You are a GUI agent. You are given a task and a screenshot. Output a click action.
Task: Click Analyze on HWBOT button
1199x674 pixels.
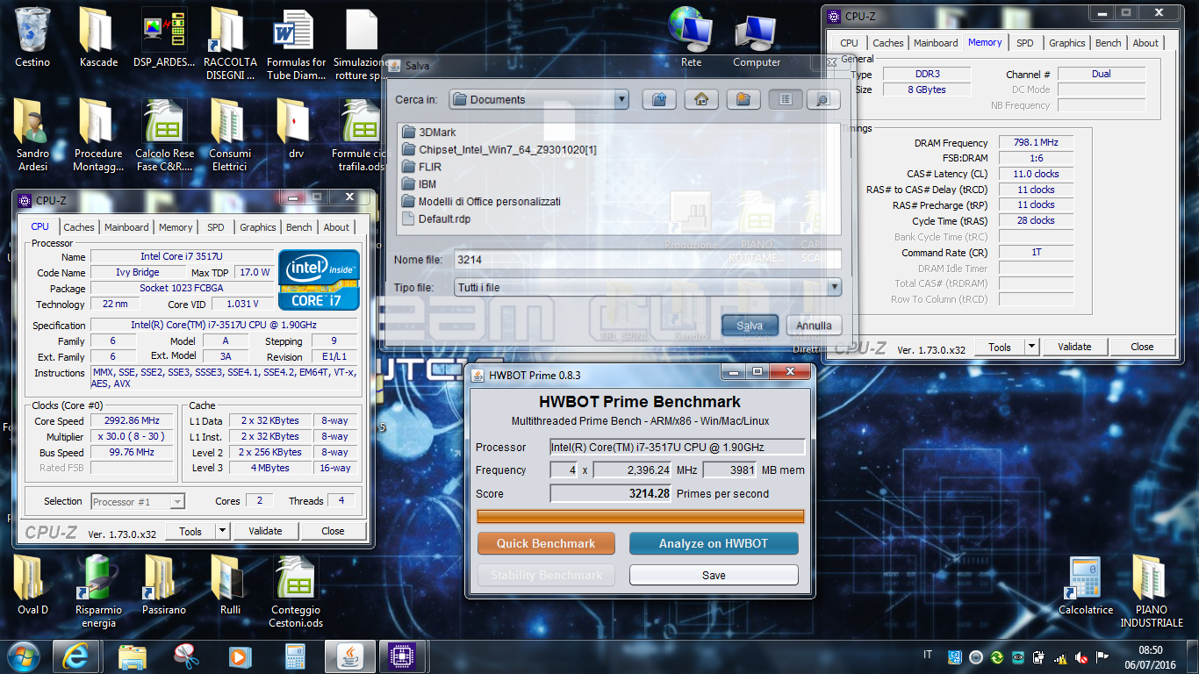(714, 543)
